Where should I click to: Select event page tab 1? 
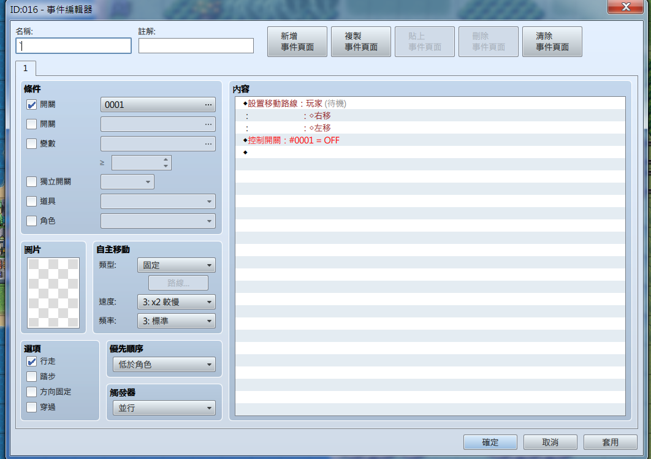[x=26, y=69]
